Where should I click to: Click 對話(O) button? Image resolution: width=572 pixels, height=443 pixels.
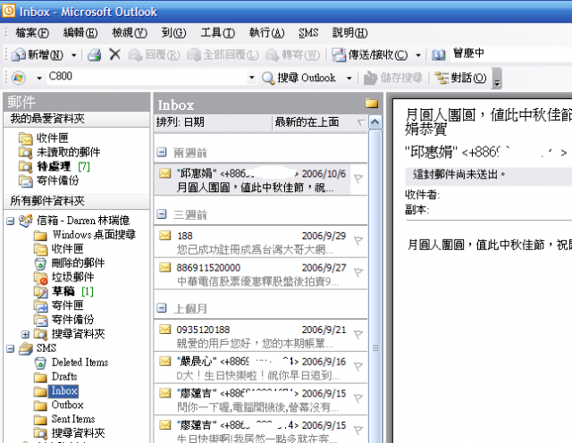click(461, 78)
